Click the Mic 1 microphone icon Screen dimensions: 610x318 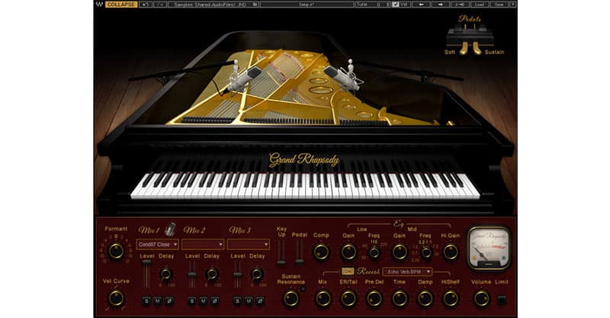170,230
